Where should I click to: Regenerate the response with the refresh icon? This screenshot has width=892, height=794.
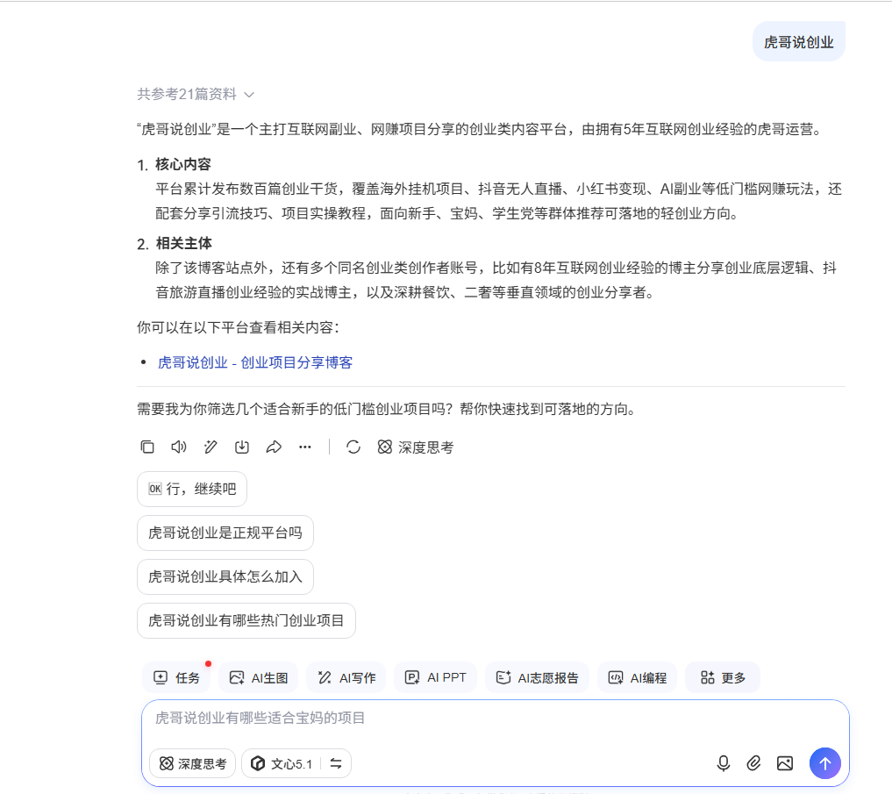353,447
